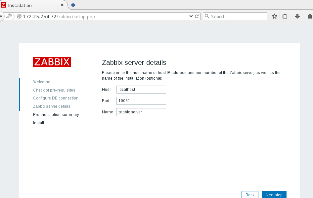Go to home page icon

[x=310, y=16]
